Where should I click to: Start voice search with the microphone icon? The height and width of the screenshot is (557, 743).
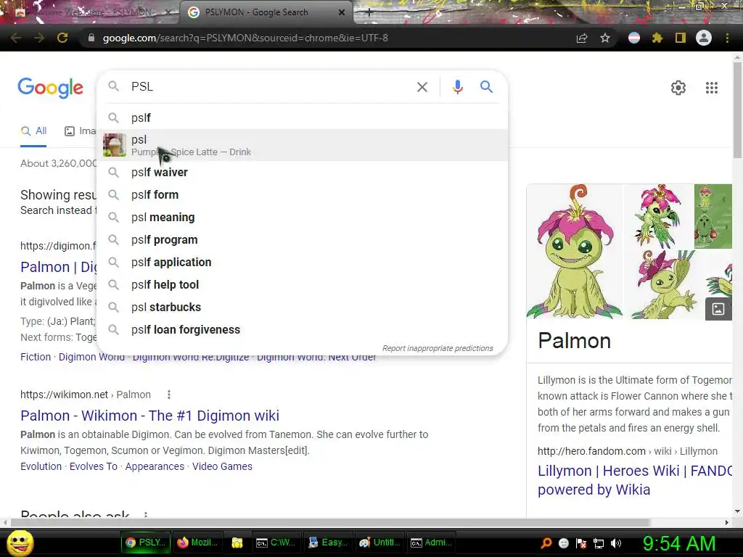(x=457, y=87)
